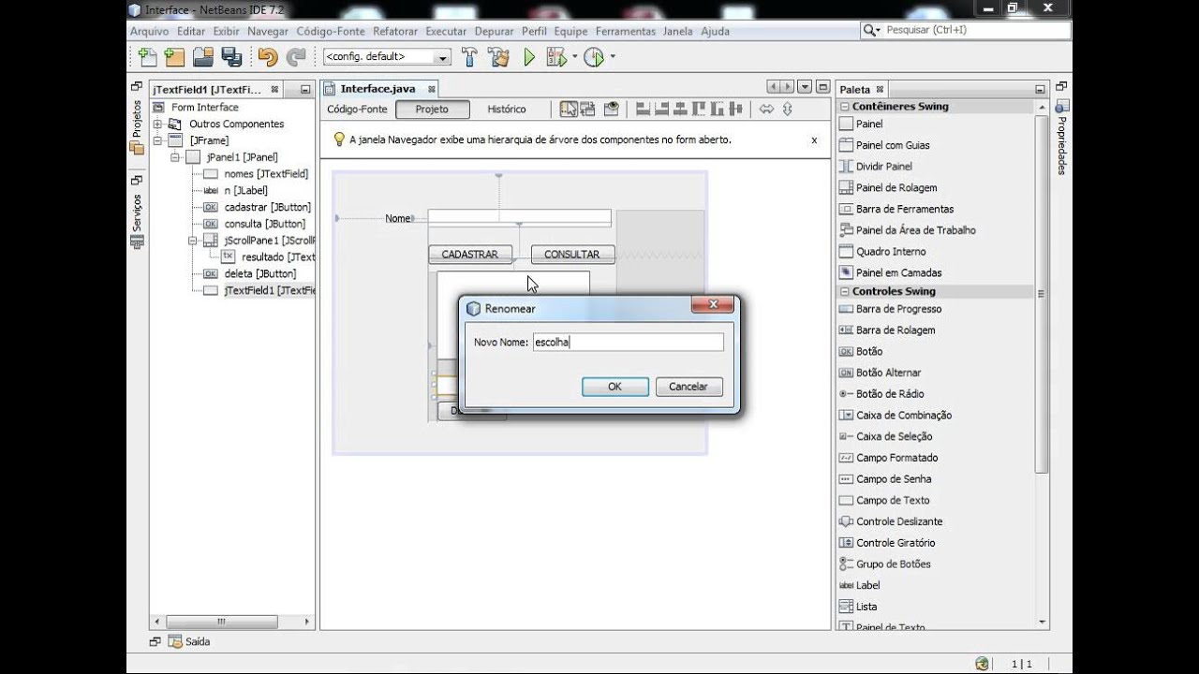The image size is (1199, 674).
Task: Switch to the Código-Fonte view
Action: click(x=357, y=110)
